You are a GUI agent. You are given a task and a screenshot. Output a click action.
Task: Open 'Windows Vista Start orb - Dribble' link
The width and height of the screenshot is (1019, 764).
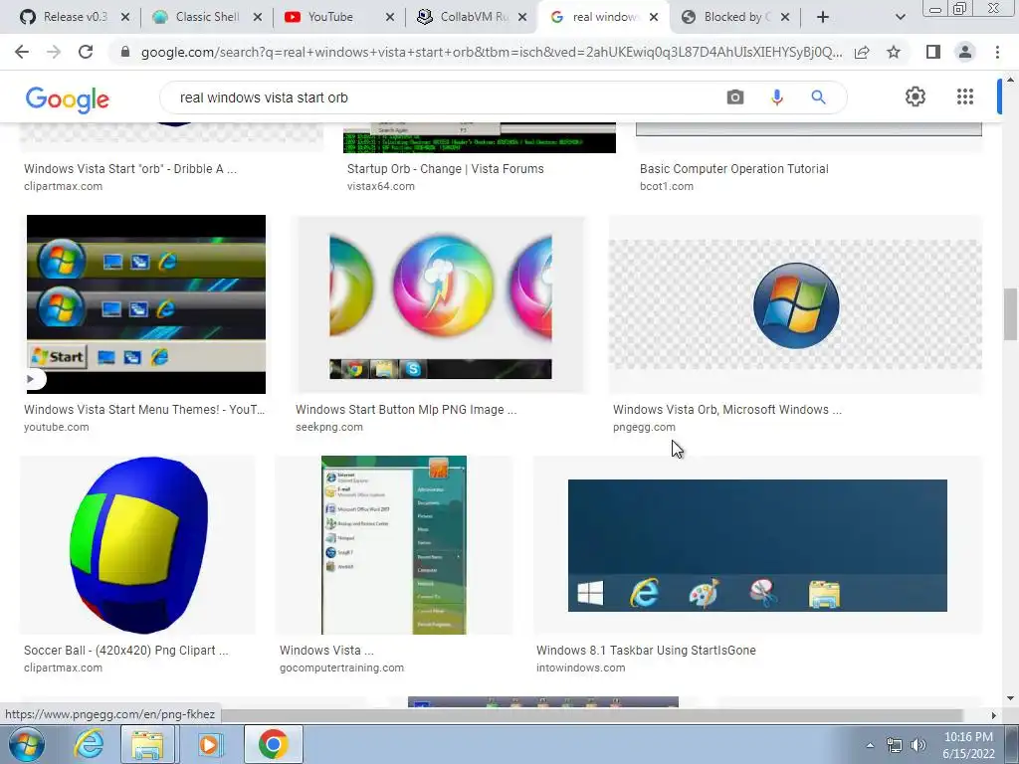coord(130,169)
